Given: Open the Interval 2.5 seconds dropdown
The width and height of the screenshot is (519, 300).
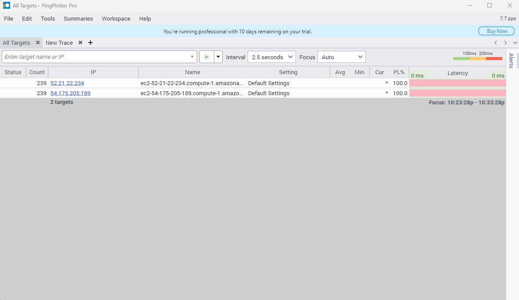Looking at the screenshot, I should (272, 57).
